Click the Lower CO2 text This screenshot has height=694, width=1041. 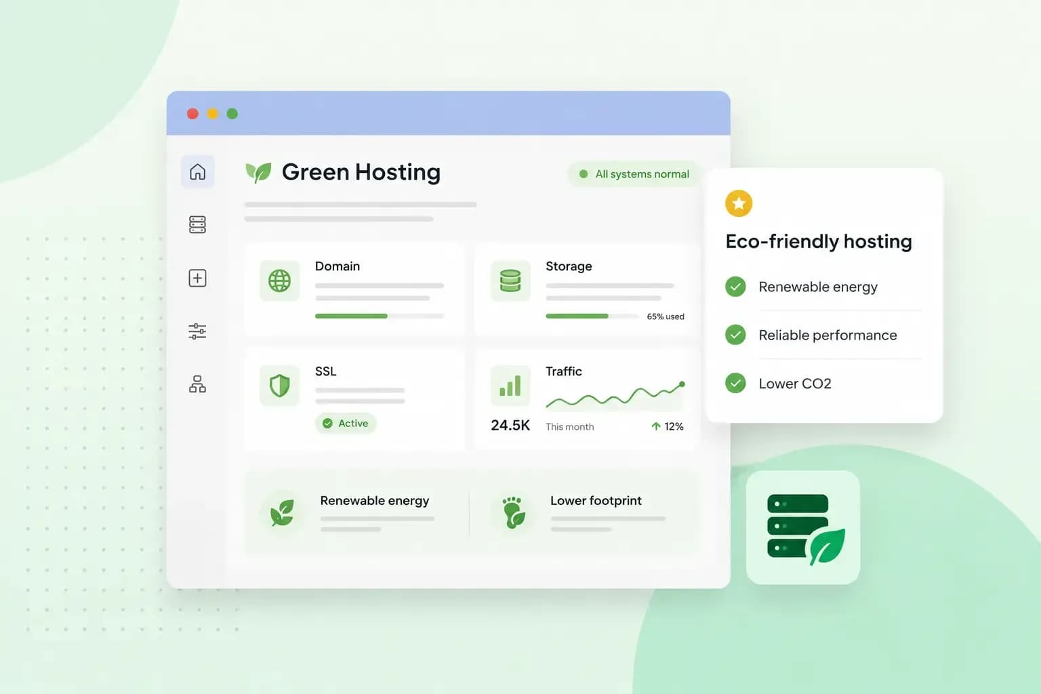click(795, 384)
